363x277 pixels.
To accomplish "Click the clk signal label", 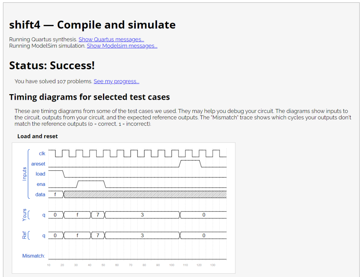I will [x=42, y=154].
